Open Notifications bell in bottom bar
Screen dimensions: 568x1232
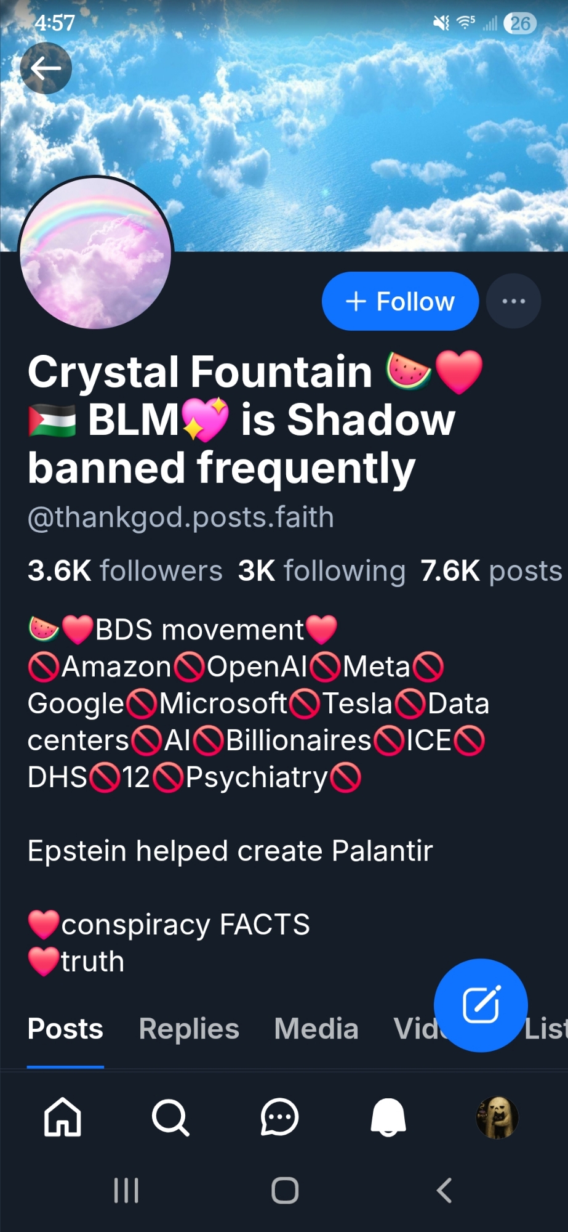point(388,1117)
